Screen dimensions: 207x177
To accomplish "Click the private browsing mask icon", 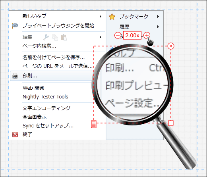I will [15, 25].
